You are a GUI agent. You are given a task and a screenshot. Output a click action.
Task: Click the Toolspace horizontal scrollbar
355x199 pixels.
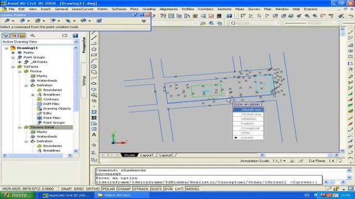(37, 155)
